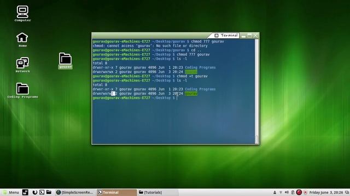The width and height of the screenshot is (350, 196).
Task: Switch to the Tutorials folder taskbar entry
Action: tap(158, 192)
